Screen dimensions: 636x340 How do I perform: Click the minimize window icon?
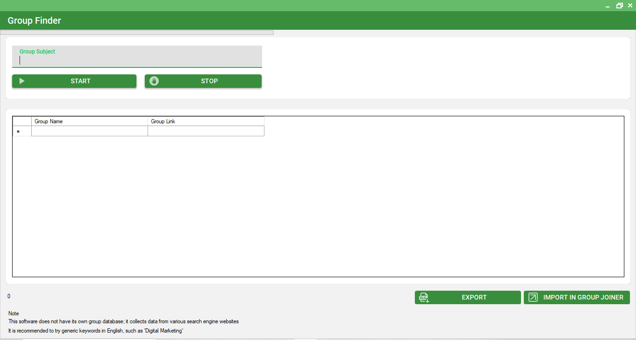[x=607, y=6]
